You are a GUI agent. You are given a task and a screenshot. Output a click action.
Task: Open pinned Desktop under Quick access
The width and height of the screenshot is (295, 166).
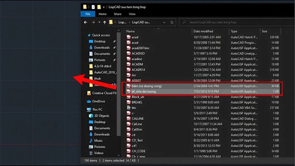[100, 41]
